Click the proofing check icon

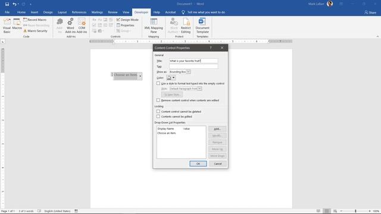(x=39, y=211)
